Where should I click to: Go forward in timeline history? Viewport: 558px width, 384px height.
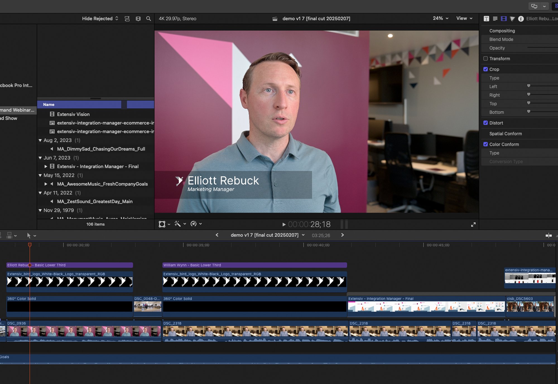click(342, 235)
